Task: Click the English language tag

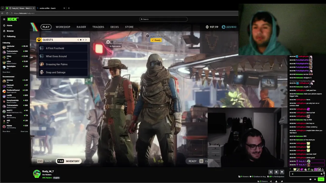Action: (56, 178)
